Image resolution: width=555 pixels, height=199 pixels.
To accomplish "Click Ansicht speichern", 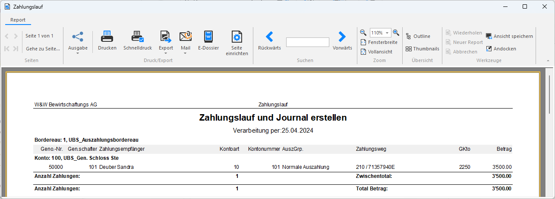I will [509, 36].
